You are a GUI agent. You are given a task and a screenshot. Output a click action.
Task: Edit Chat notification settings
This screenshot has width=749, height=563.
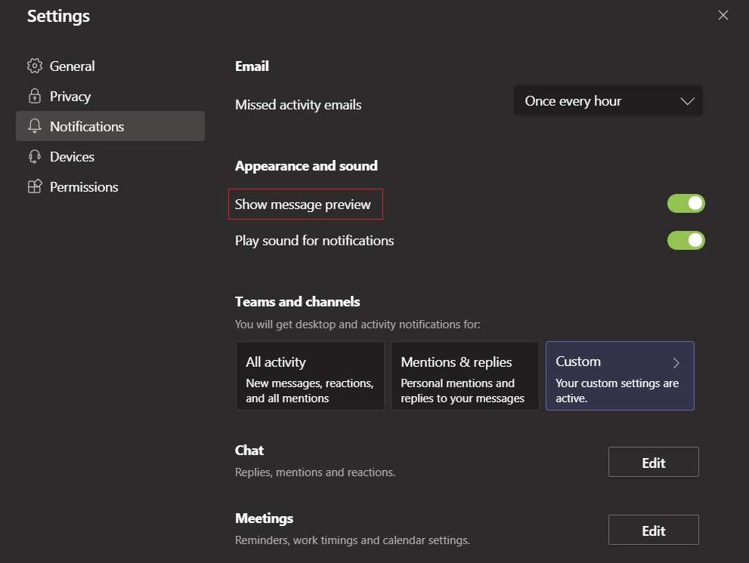pos(653,463)
